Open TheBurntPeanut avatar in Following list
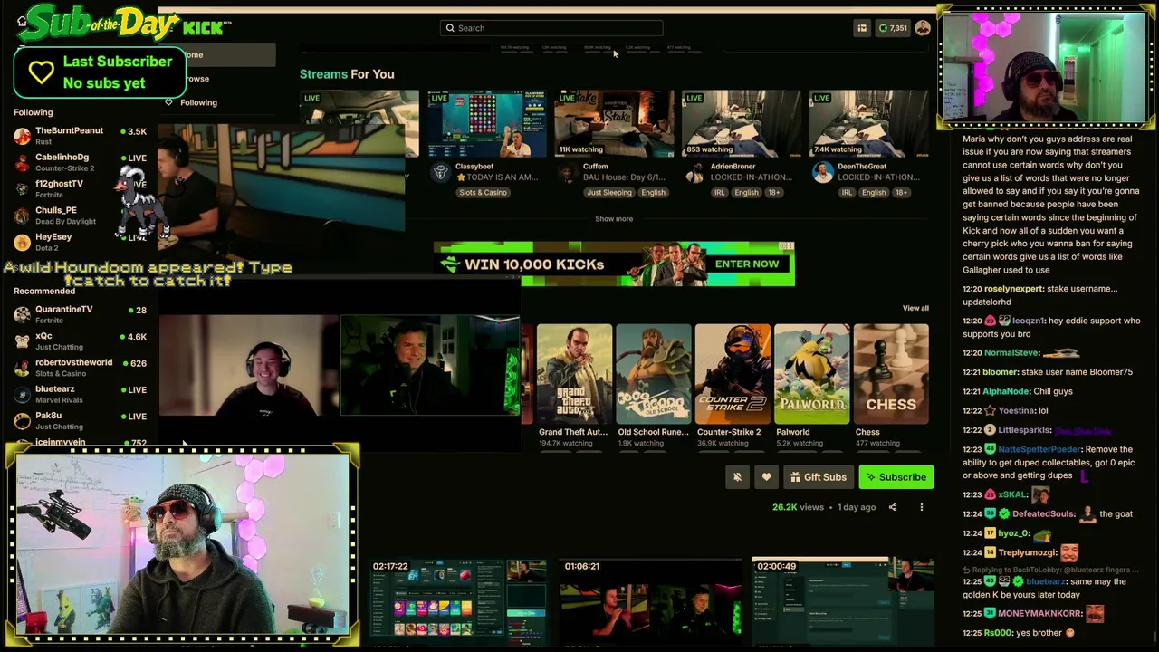This screenshot has width=1159, height=652. click(x=22, y=136)
